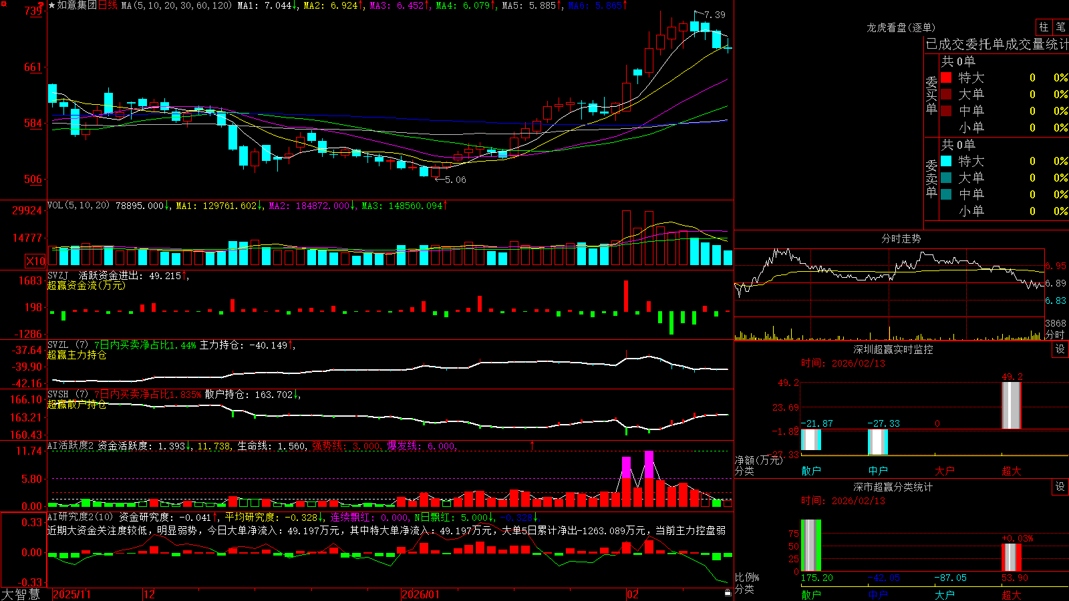Viewport: 1069px width, 601px height.
Task: Click the bright red 特大 buy order swatch
Action: pos(946,77)
